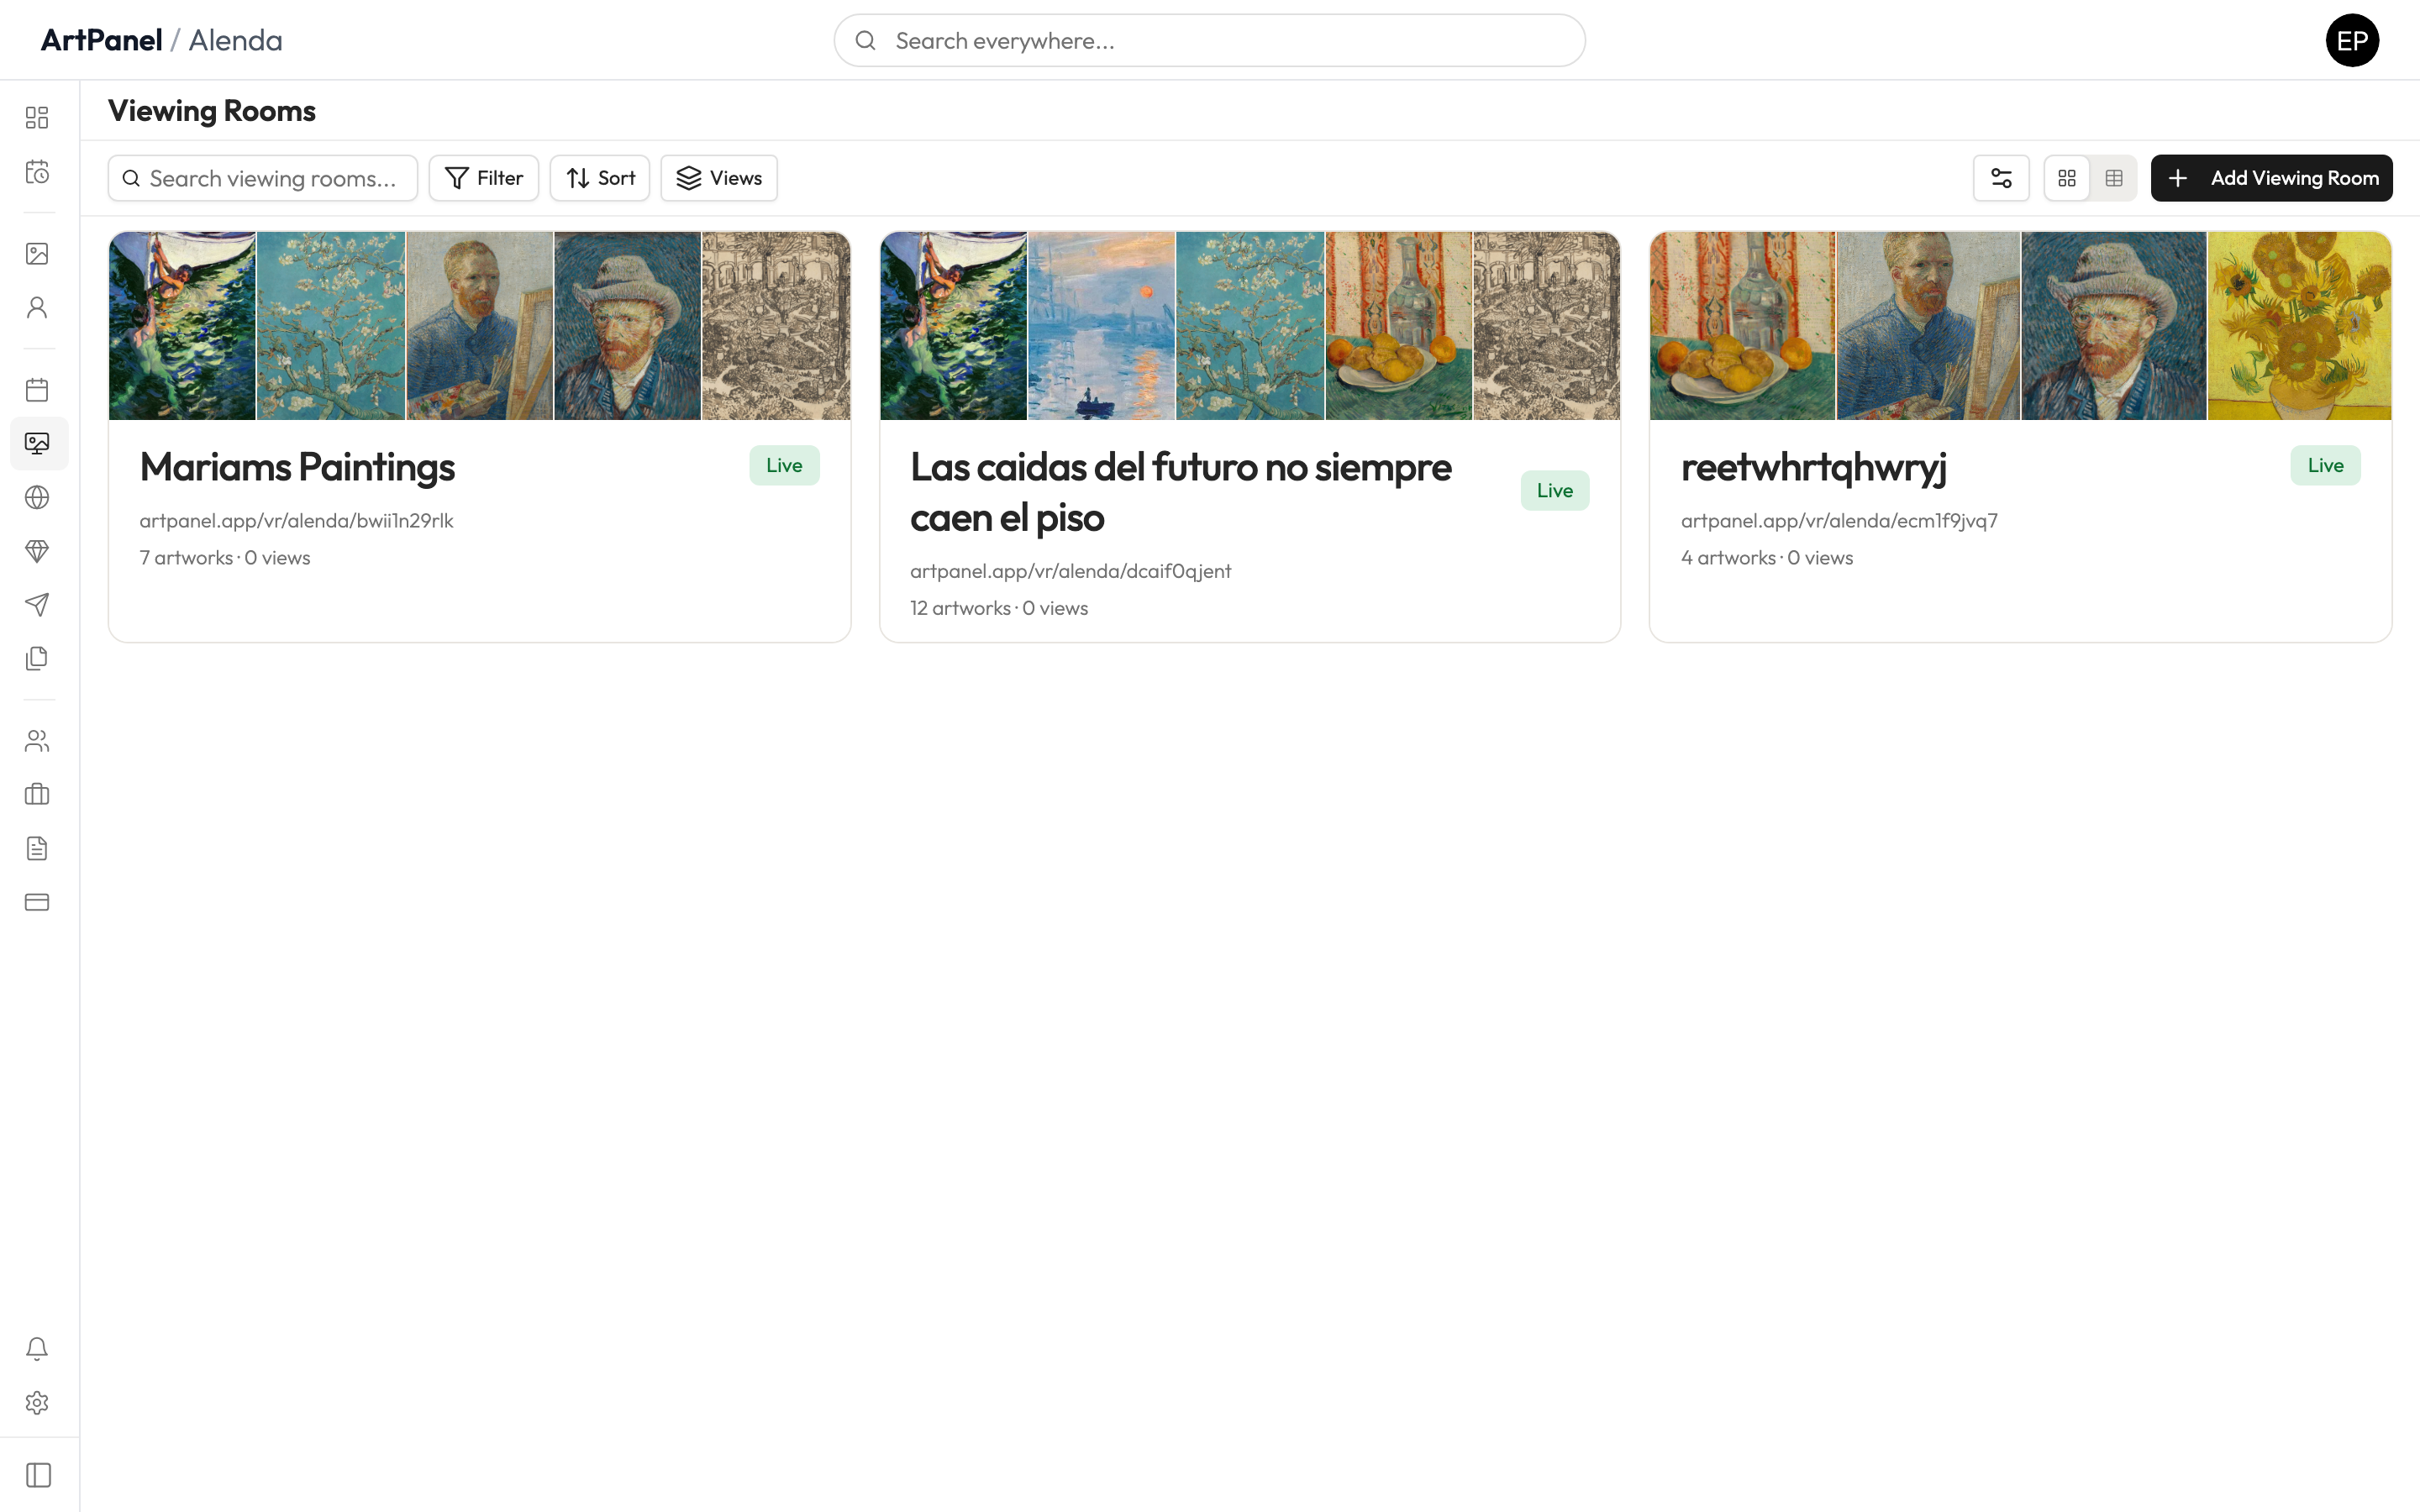Click URL artpanel.app/vr/alenda/ecm1f9jvq7
Image resolution: width=2420 pixels, height=1512 pixels.
pyautogui.click(x=1839, y=521)
